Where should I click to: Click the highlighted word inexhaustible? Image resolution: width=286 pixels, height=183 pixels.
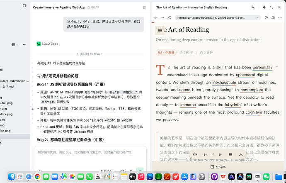224,82
